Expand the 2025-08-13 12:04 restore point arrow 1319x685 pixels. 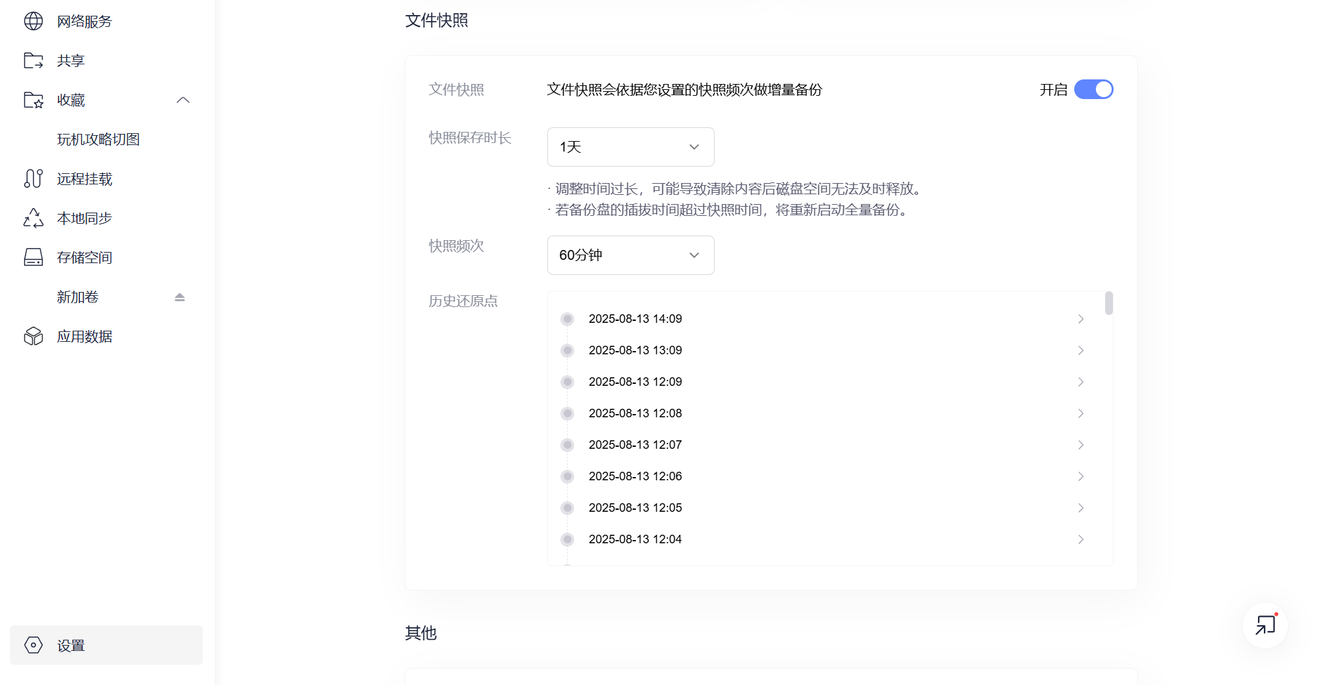coord(1081,539)
